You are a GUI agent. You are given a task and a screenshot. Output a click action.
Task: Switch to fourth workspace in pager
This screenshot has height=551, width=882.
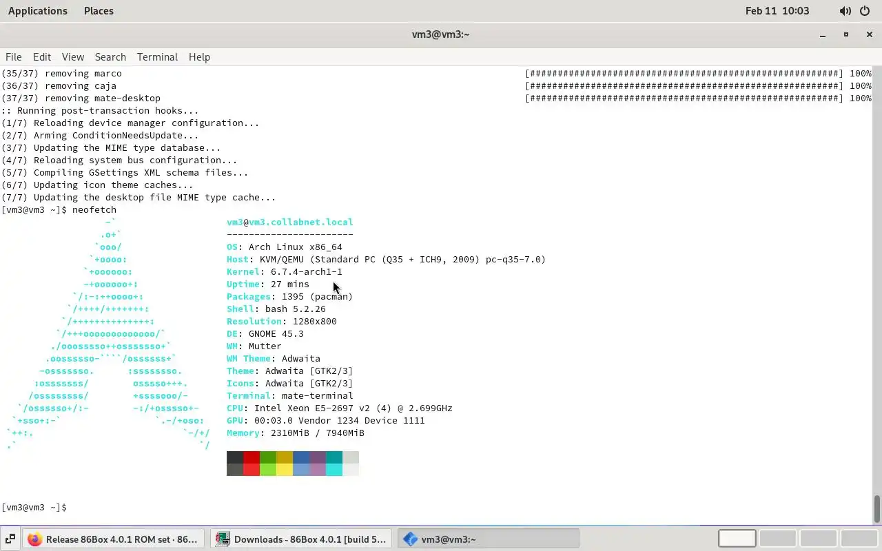(x=859, y=539)
